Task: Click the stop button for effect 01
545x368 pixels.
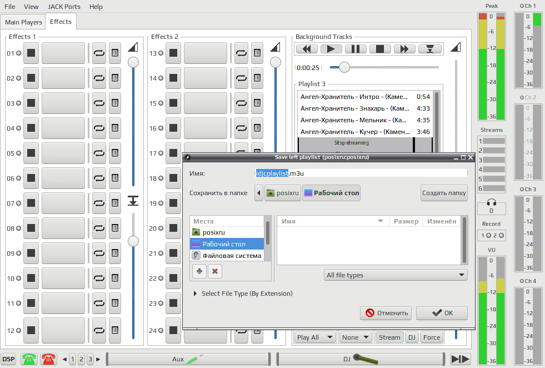Action: point(31,53)
